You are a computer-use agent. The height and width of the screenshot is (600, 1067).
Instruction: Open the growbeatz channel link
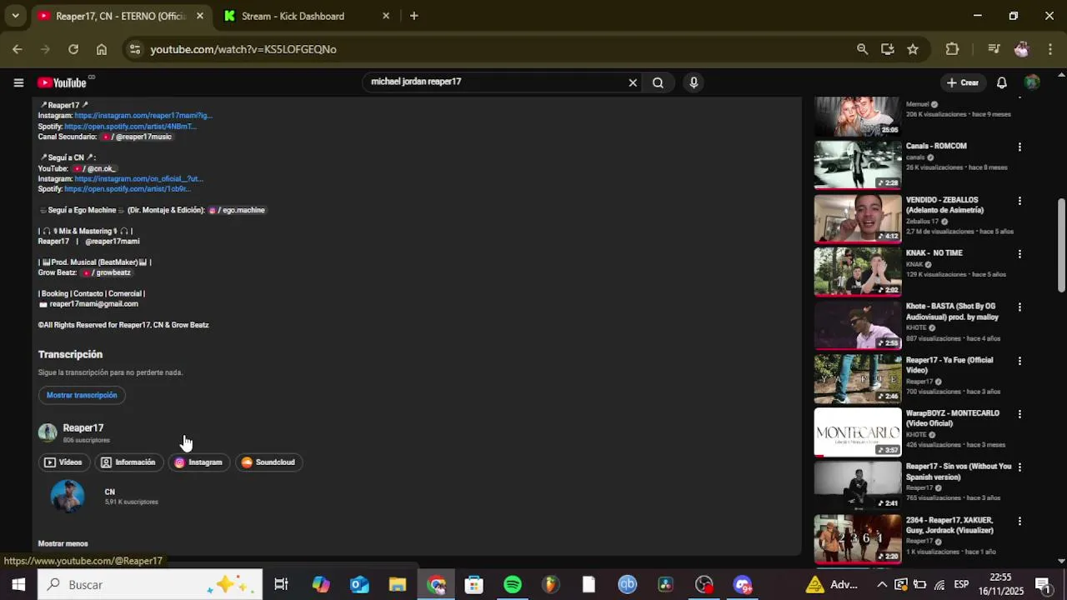[x=107, y=272]
